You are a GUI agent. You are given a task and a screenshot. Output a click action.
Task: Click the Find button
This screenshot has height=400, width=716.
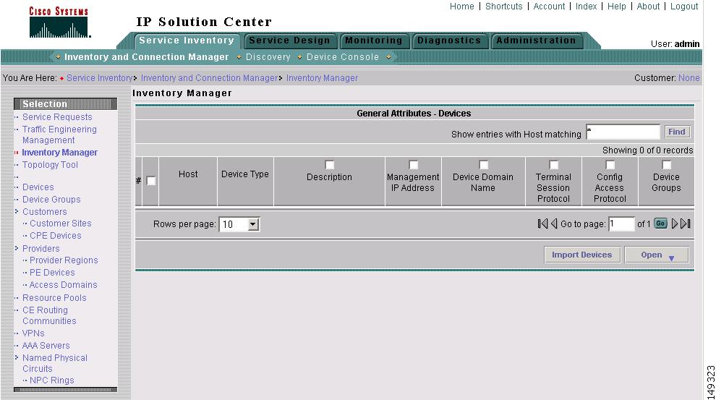[x=677, y=132]
